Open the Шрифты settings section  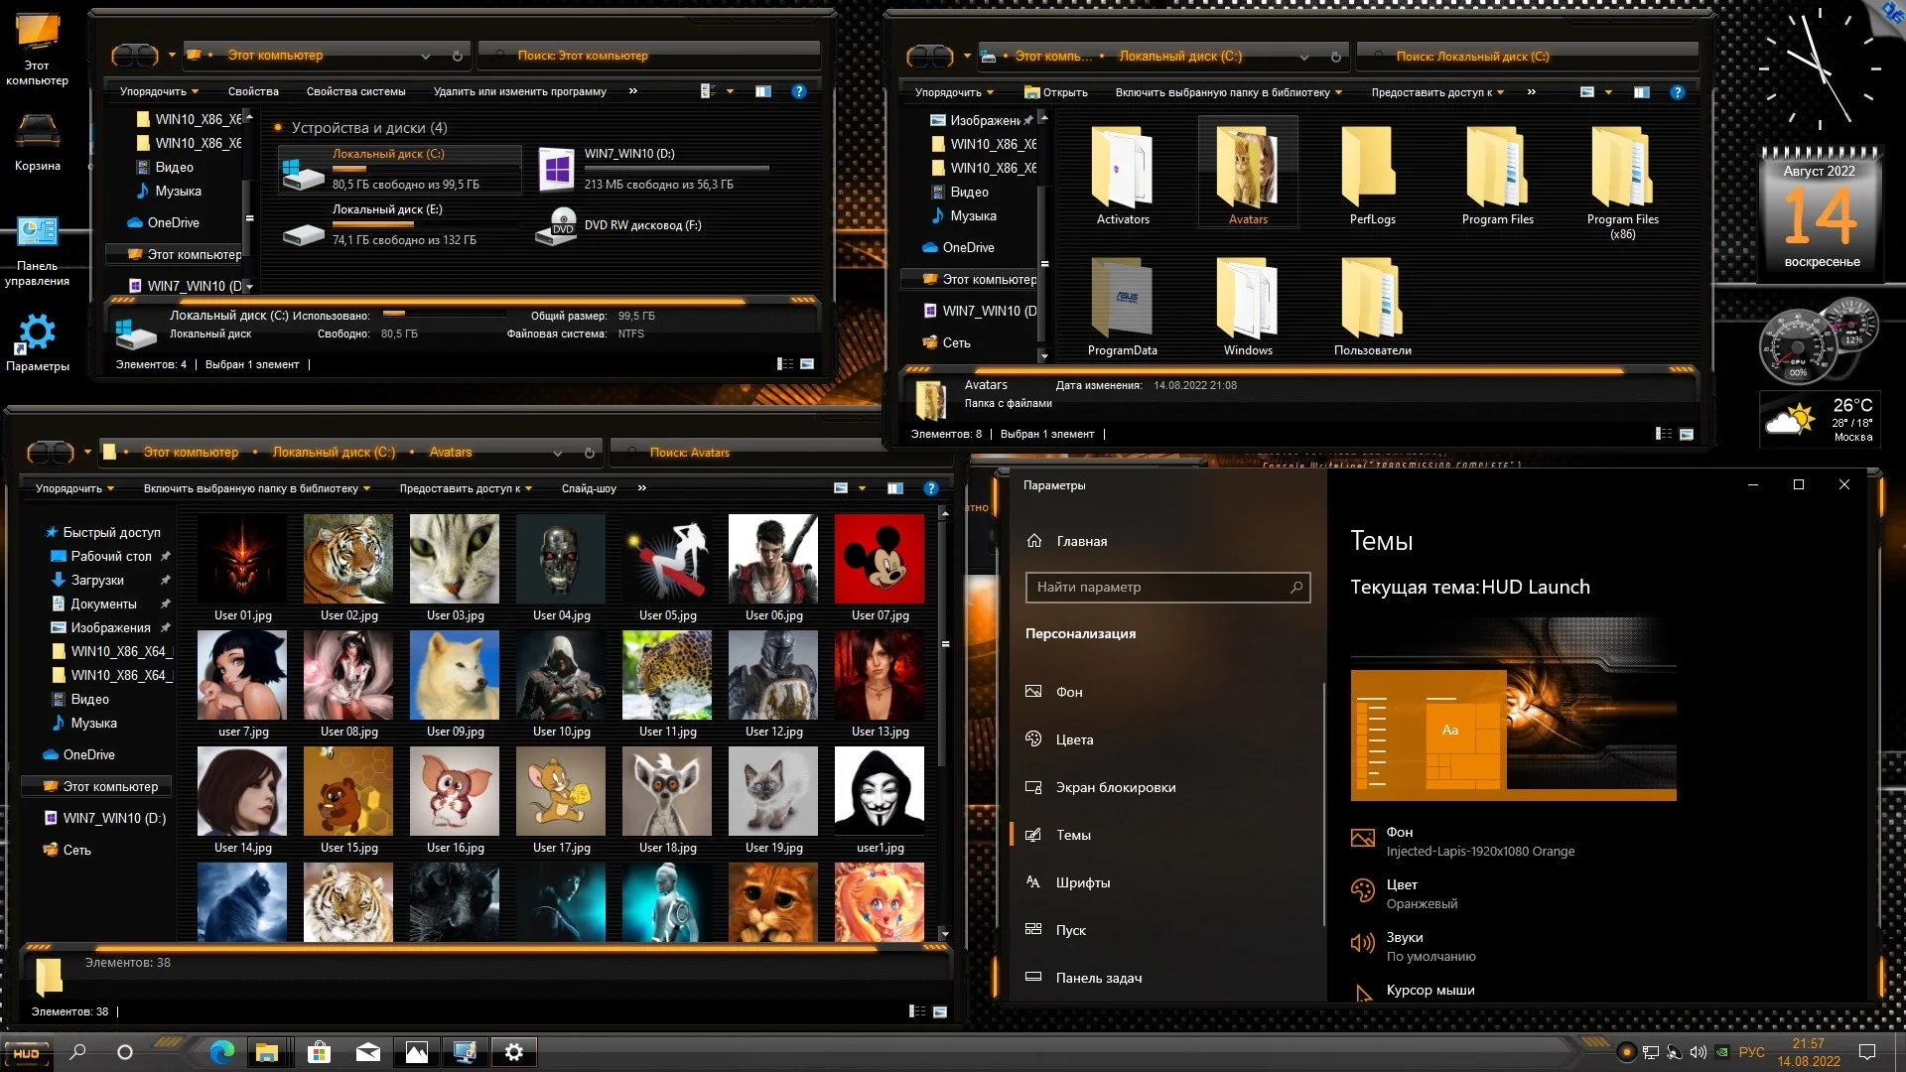[1082, 882]
